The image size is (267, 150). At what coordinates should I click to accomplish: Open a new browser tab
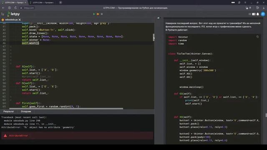tap(60, 2)
